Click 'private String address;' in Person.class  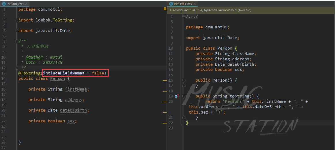click(224, 59)
